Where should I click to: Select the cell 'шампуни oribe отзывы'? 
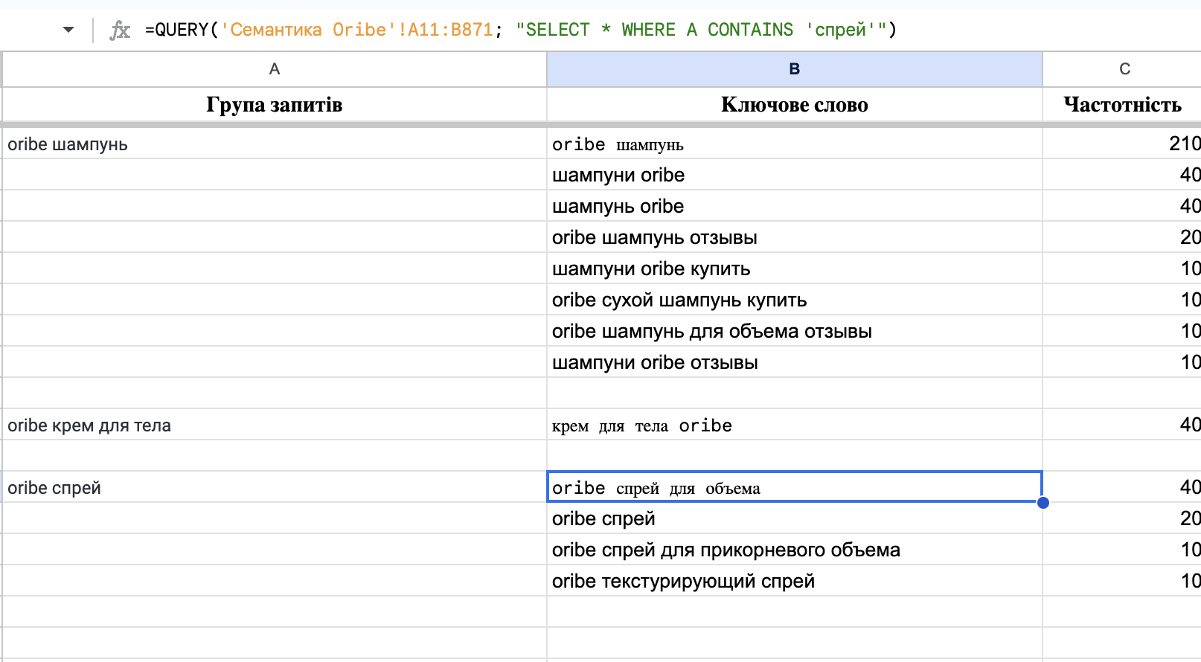point(795,362)
